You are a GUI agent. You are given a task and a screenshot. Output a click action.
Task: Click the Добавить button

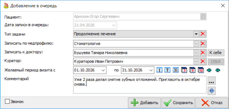144,103
